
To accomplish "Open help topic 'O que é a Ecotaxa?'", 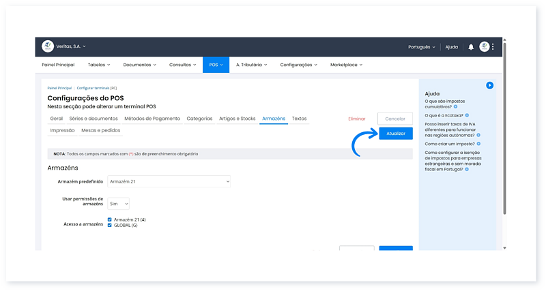I will click(x=444, y=115).
